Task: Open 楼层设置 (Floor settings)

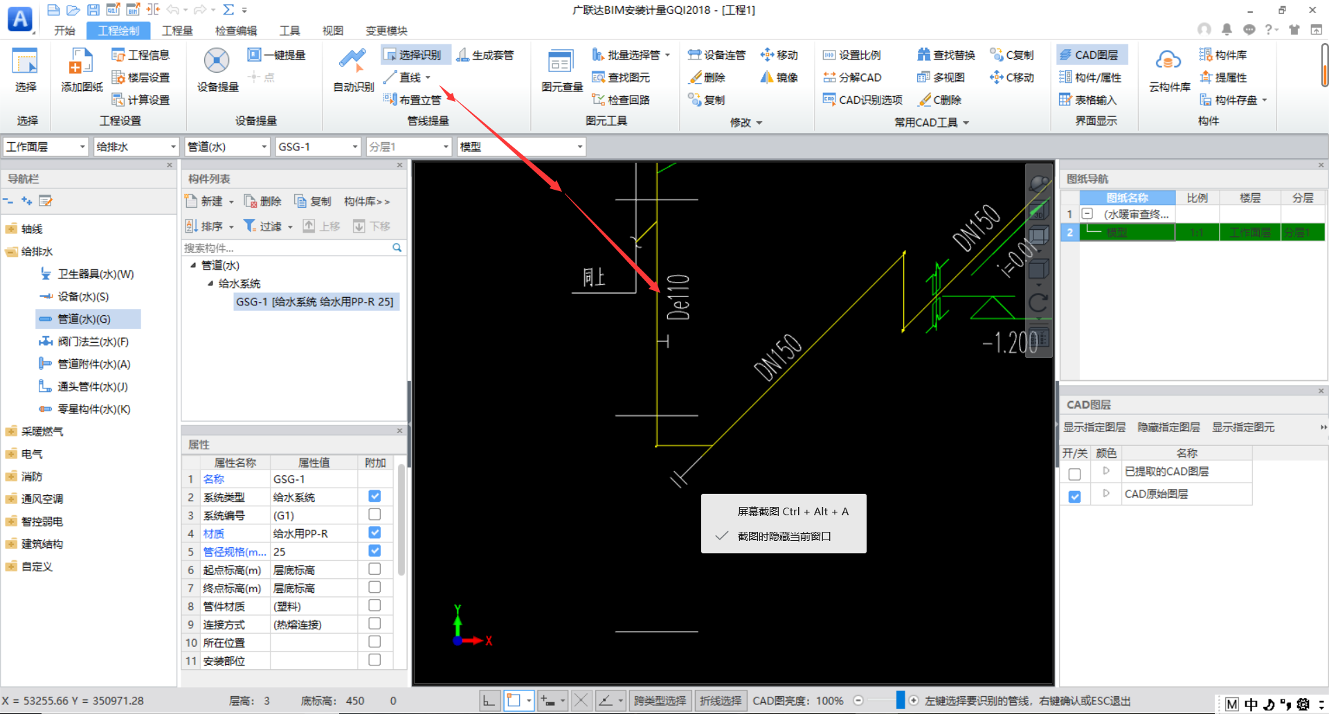Action: (141, 78)
